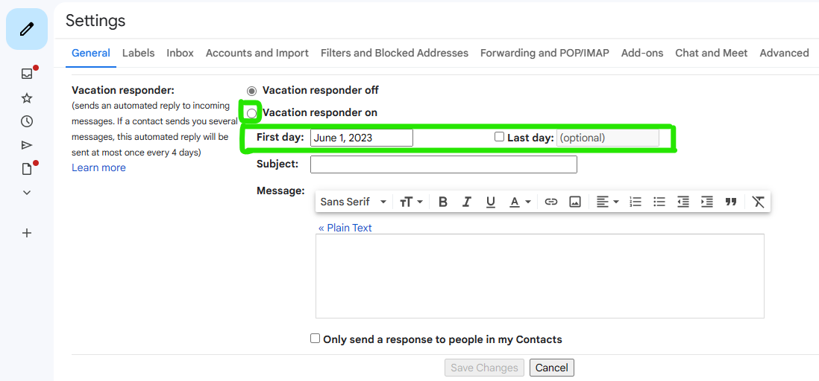Image resolution: width=819 pixels, height=381 pixels.
Task: Insert image using picture icon
Action: (575, 202)
